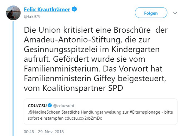The width and height of the screenshot is (182, 136).
Task: Open Felix Krautkrämer's profile picture
Action: pos(12,12)
